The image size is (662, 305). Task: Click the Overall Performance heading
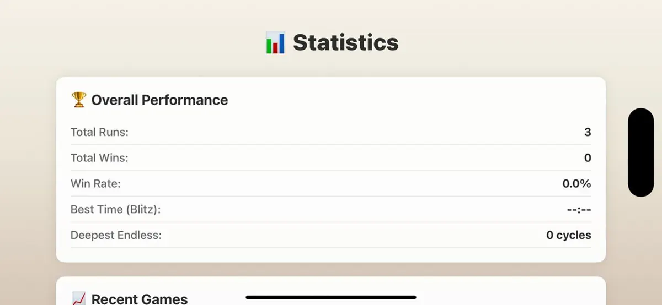pos(159,100)
